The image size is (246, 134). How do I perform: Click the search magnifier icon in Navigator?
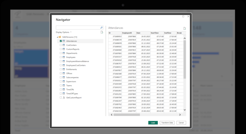(x=101, y=28)
